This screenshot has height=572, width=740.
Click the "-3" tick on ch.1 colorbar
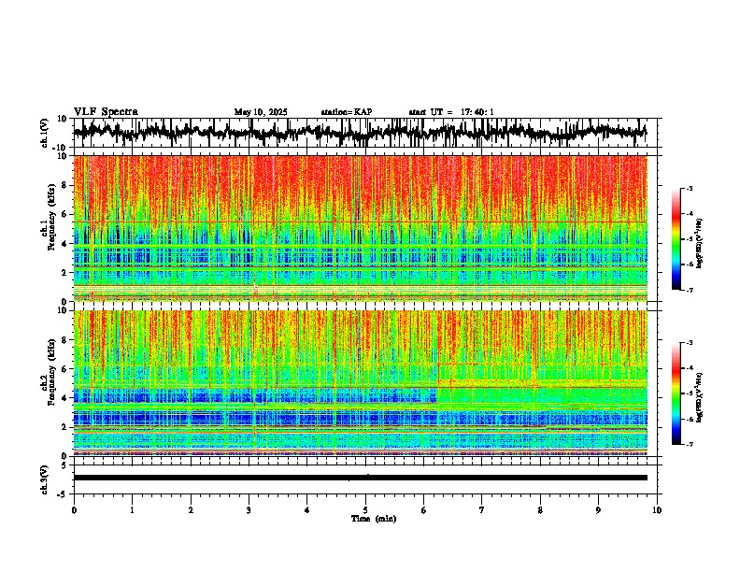pyautogui.click(x=690, y=188)
